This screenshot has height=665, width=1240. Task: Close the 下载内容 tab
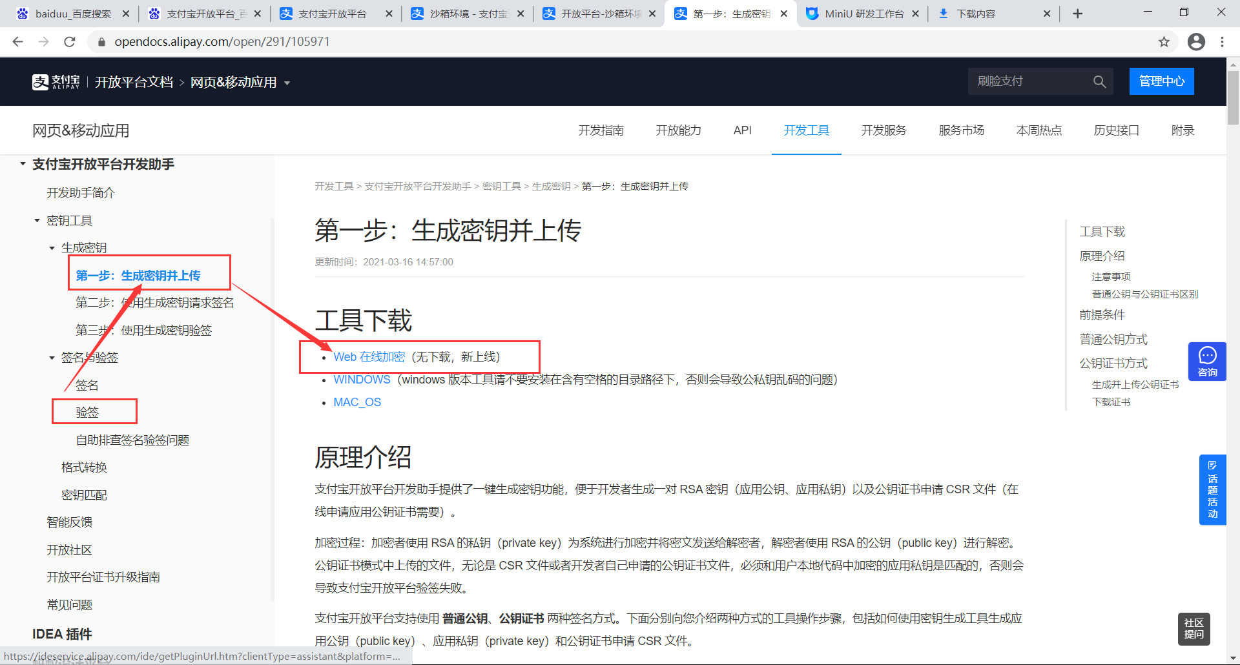[1047, 14]
